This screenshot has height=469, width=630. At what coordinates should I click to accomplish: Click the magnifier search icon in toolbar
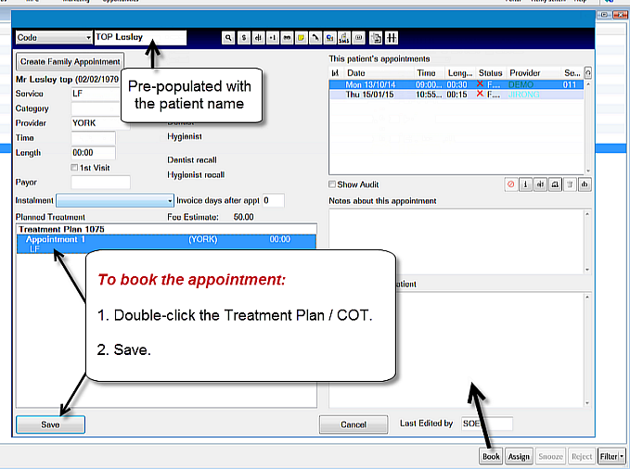228,38
